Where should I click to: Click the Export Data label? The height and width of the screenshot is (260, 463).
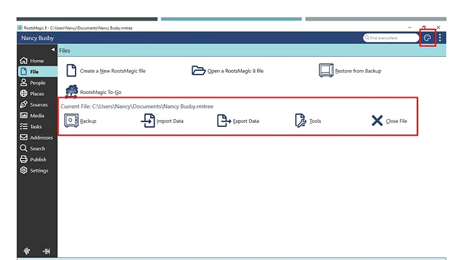[246, 121]
